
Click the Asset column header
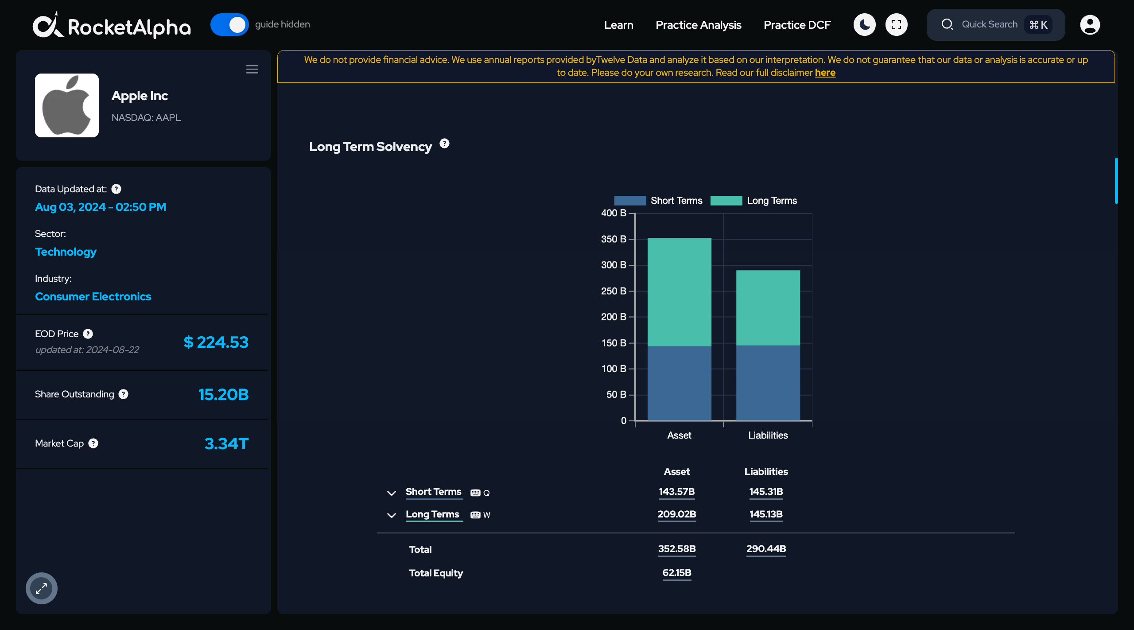[x=676, y=472]
